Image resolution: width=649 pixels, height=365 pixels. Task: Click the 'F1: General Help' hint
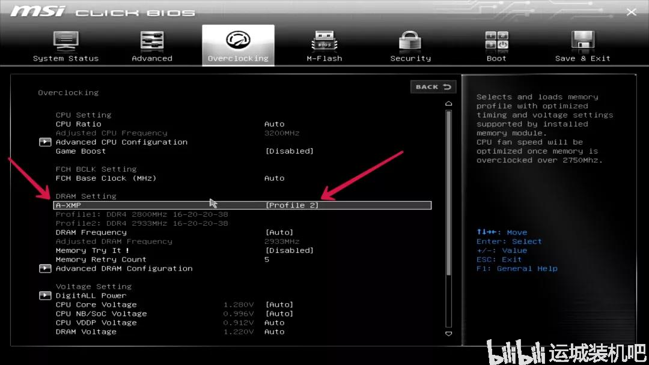(517, 269)
